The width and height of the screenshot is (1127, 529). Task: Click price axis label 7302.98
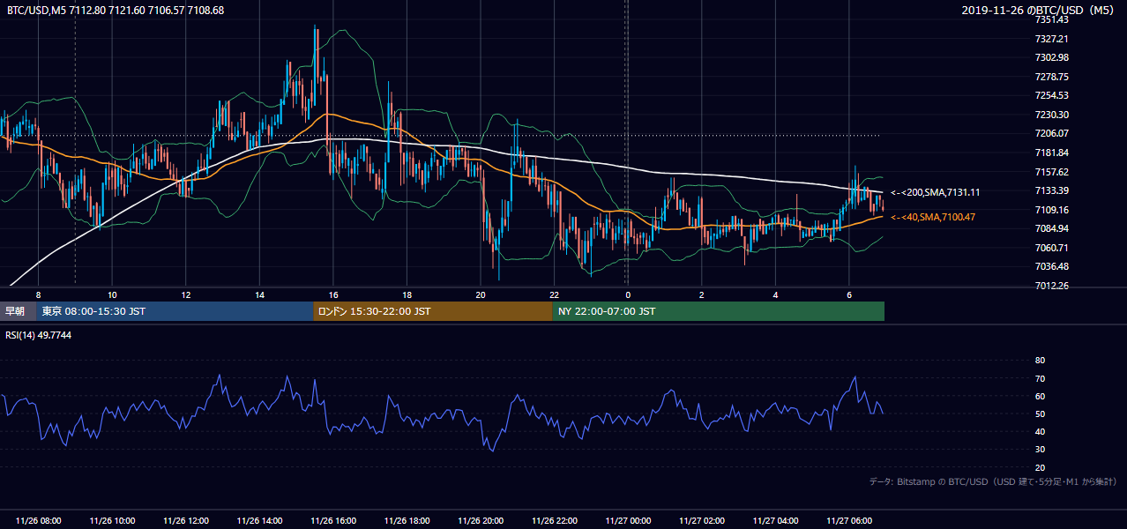[x=1051, y=58]
